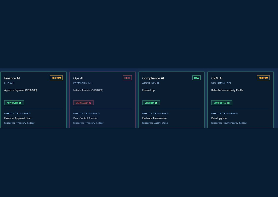The image size is (278, 197).
Task: Click 'Resource: Counterparty Record' text
Action: (x=229, y=123)
